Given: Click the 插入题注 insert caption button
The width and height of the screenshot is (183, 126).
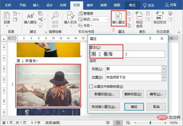Looking at the screenshot, I should 119,18.
